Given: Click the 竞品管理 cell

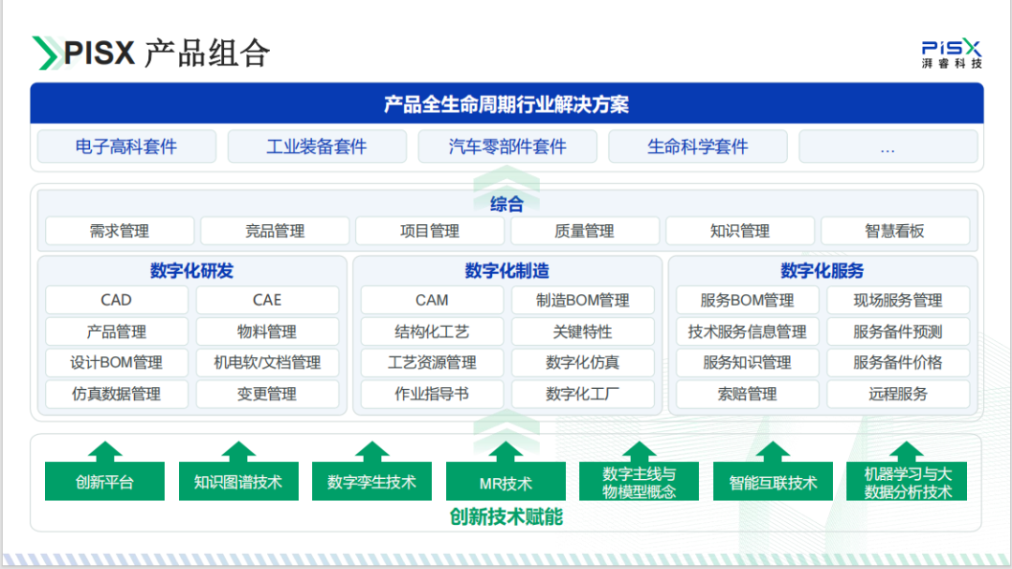Looking at the screenshot, I should (275, 231).
